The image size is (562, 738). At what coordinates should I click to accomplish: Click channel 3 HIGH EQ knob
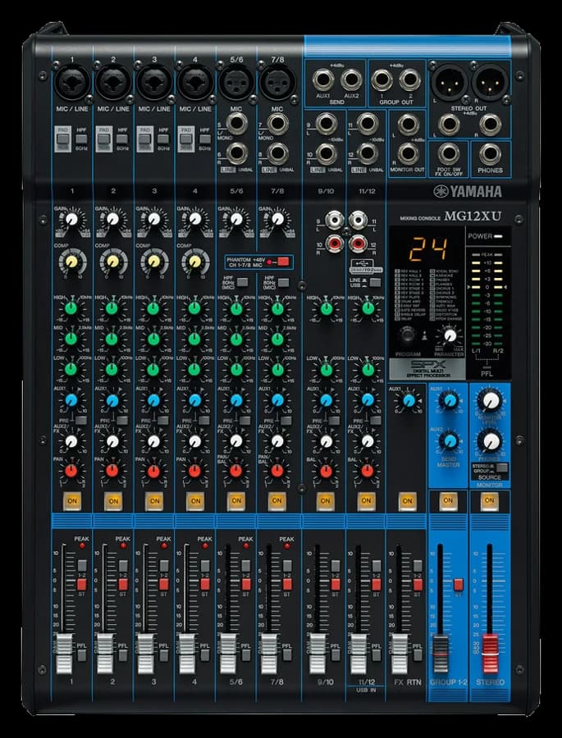153,308
